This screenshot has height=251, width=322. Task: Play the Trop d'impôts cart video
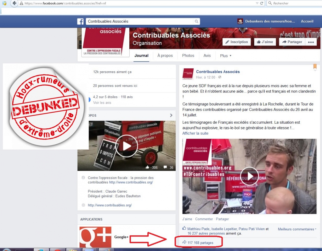pyautogui.click(x=127, y=146)
